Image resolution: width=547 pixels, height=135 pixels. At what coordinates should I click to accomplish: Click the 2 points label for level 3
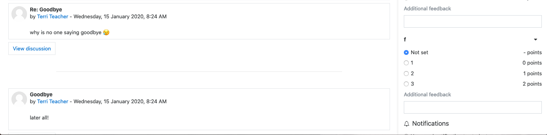point(532,84)
